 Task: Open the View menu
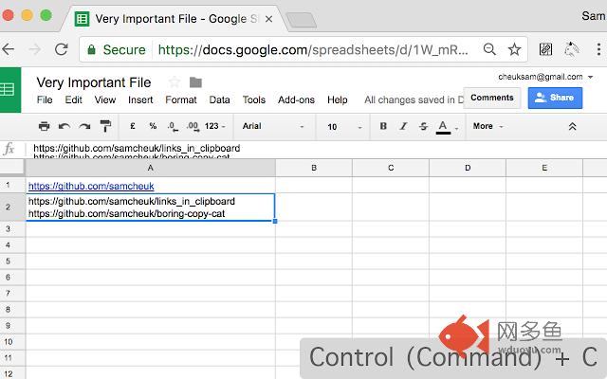click(x=105, y=99)
